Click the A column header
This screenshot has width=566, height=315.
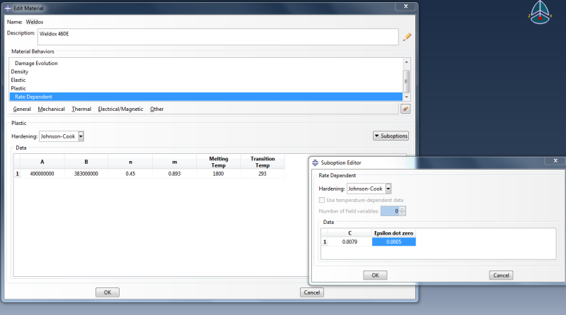click(x=42, y=162)
